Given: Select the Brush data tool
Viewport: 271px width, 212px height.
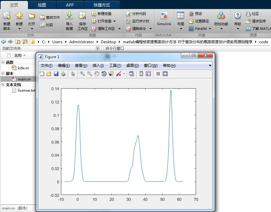Looking at the screenshot, I should pyautogui.click(x=119, y=74).
